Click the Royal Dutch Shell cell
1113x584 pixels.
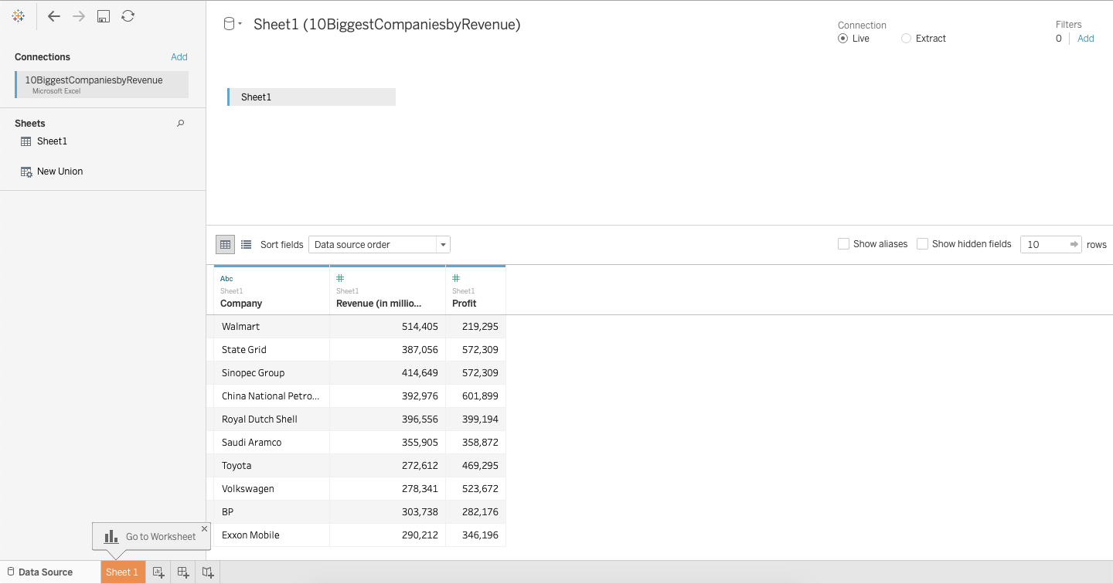coord(271,419)
